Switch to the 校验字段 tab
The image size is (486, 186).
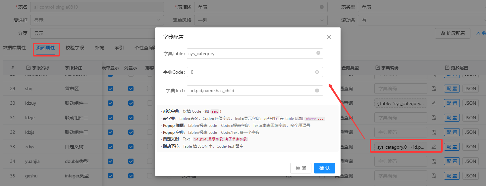tap(75, 48)
